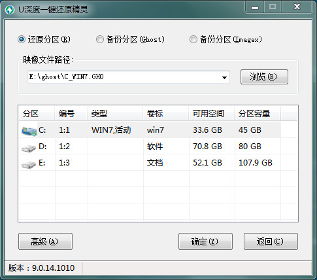Confirm with the 确定(Y) button

(x=205, y=241)
